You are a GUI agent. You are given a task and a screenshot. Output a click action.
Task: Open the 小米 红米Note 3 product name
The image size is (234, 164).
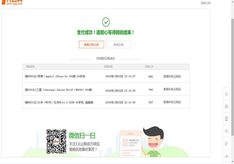(59, 102)
